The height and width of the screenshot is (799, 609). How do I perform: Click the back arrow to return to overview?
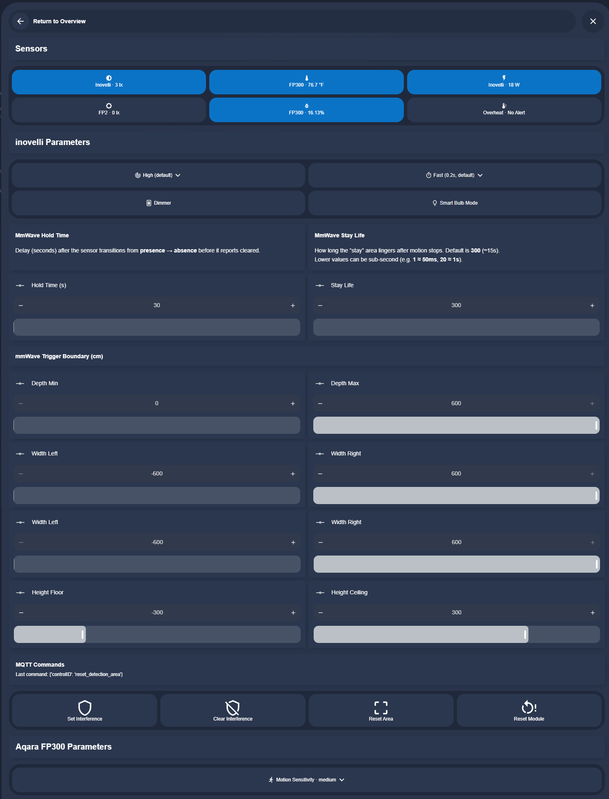[20, 21]
